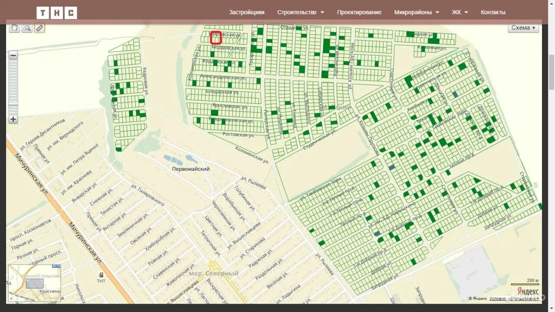
Task: Click the ул. им. Петра Яценко label
Action: (x=79, y=159)
